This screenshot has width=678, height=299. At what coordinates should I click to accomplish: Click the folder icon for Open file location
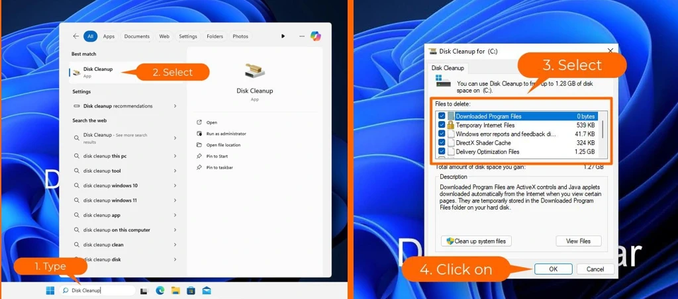pos(199,145)
